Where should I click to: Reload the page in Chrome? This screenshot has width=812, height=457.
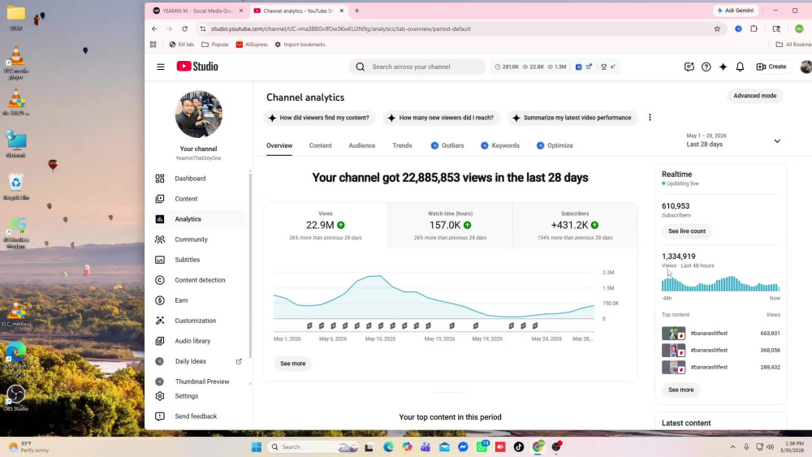[x=185, y=29]
